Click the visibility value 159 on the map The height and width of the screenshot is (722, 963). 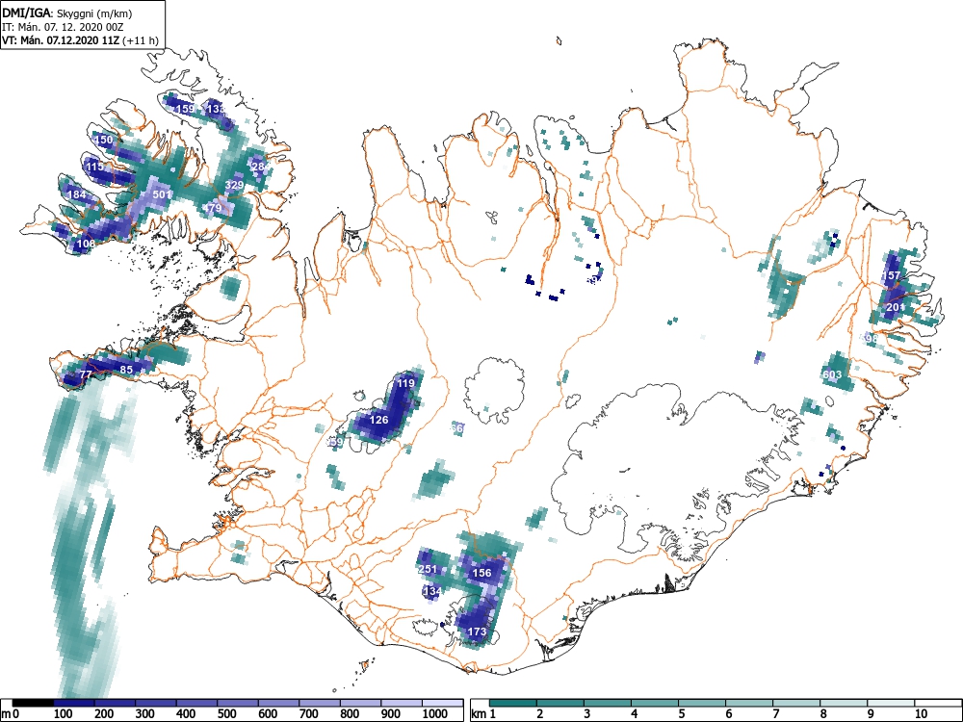point(185,109)
